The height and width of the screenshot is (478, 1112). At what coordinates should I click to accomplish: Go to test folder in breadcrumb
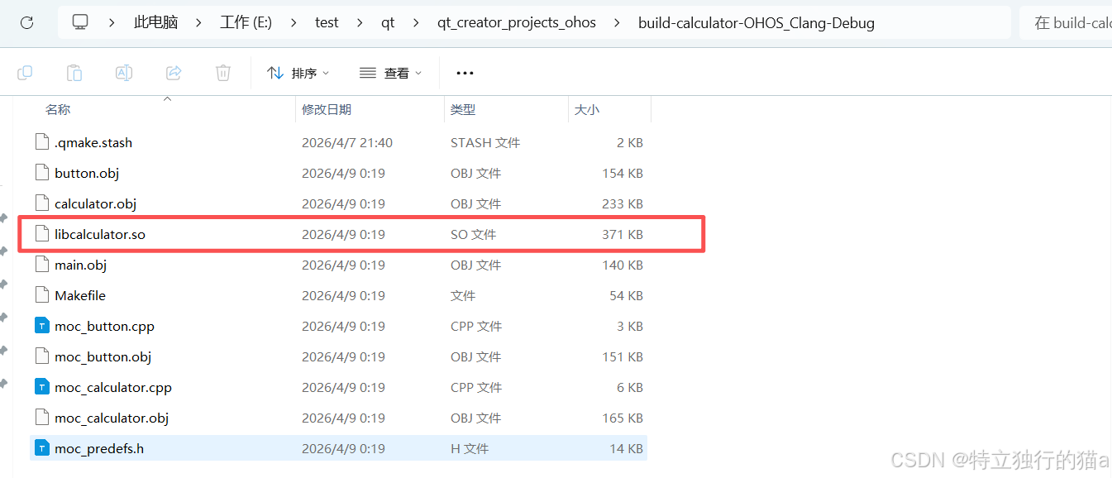click(x=327, y=22)
